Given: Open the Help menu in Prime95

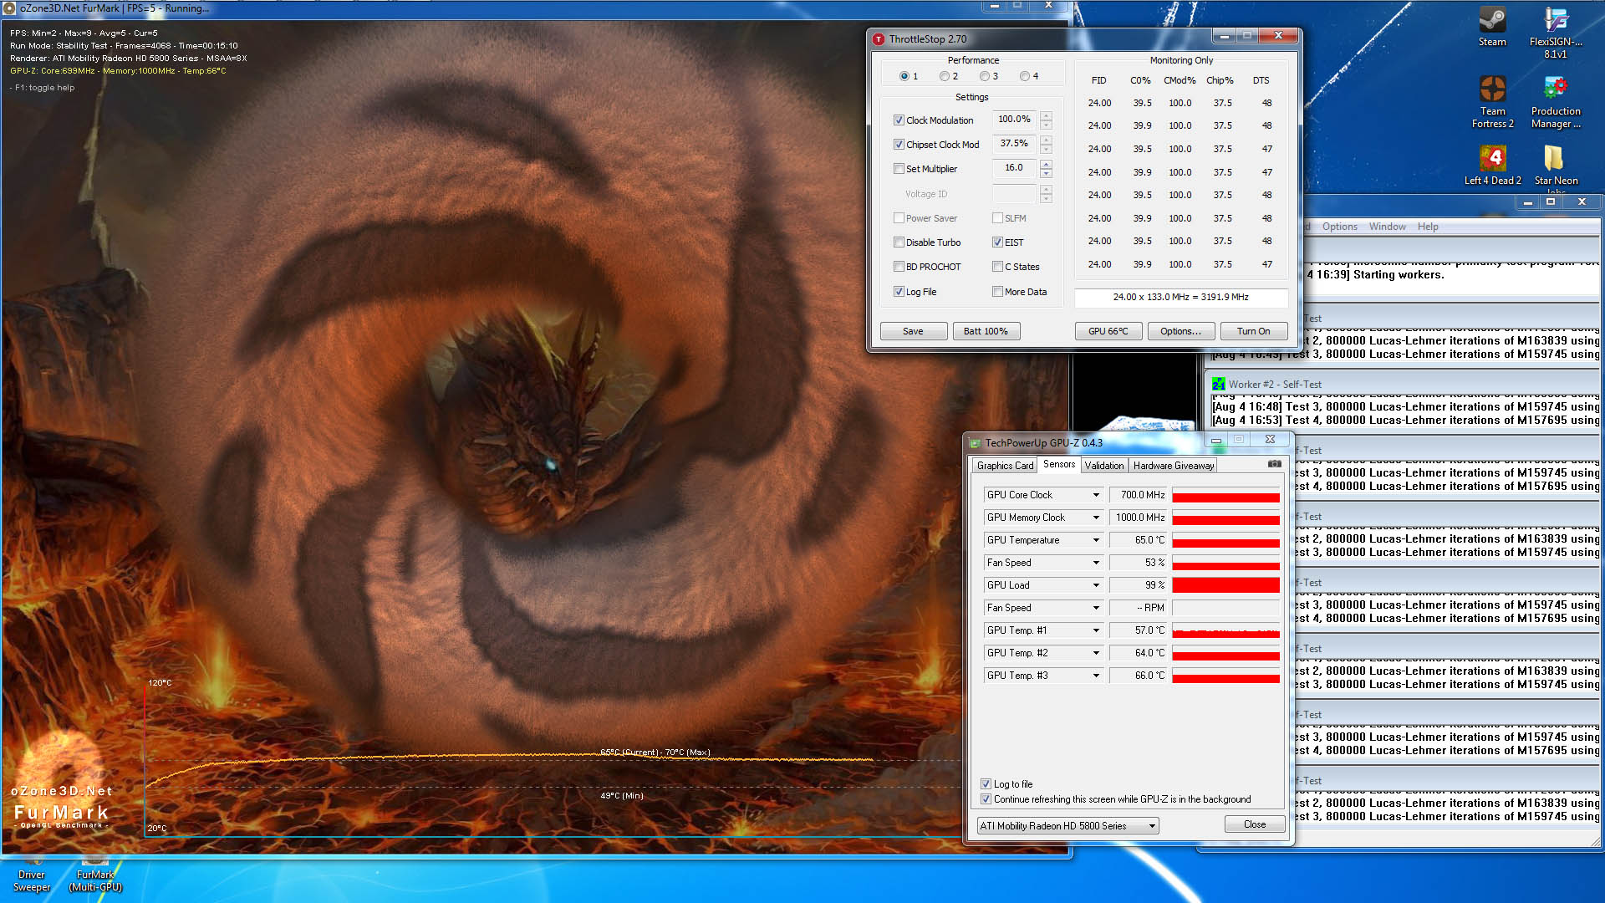Looking at the screenshot, I should coord(1428,227).
